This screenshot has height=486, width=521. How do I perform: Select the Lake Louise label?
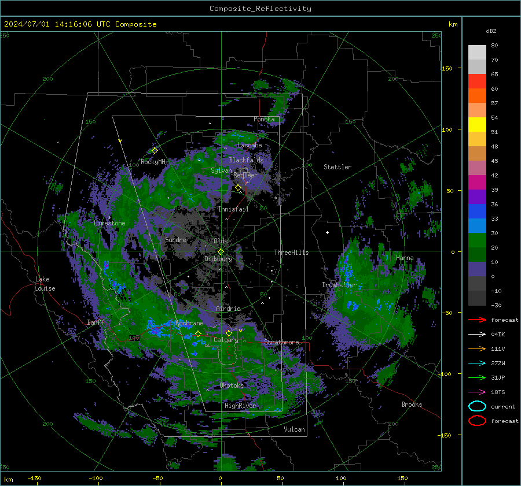45,284
